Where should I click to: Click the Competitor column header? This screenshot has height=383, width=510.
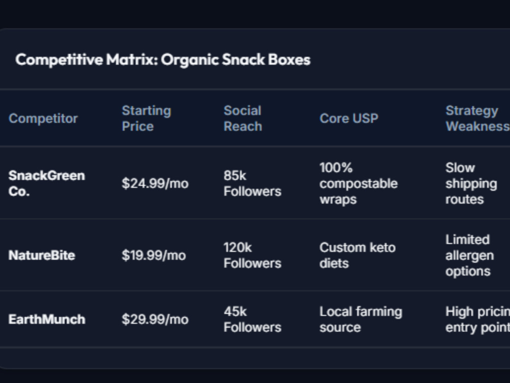click(x=43, y=118)
